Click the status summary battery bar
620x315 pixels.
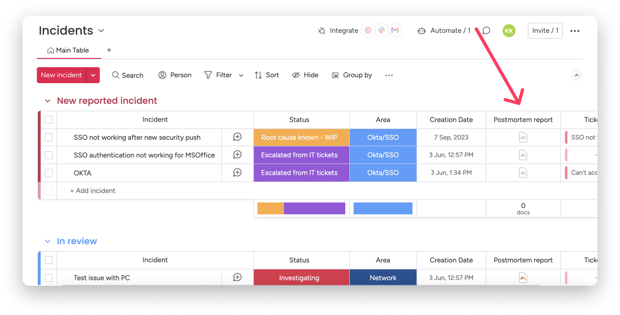(x=301, y=209)
